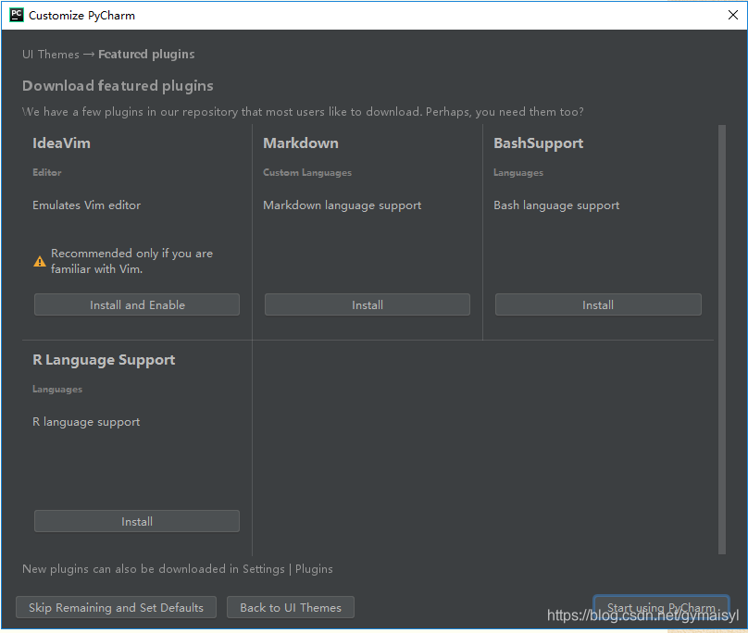This screenshot has width=748, height=633.
Task: Click the 'Editor' category label under IdeaVim
Action: (46, 172)
